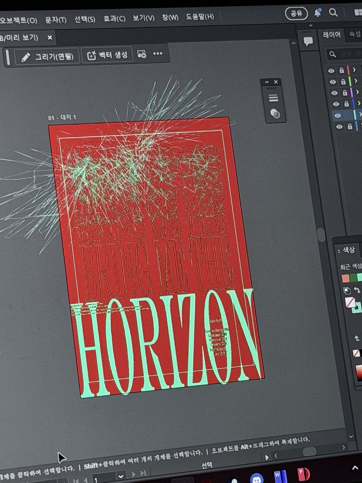Open the workspace layout switcher icon

pyautogui.click(x=357, y=12)
